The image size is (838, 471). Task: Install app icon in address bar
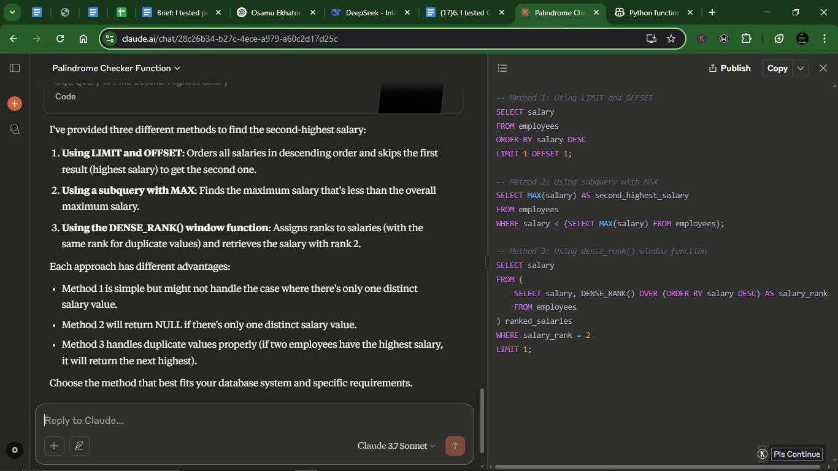click(x=652, y=39)
